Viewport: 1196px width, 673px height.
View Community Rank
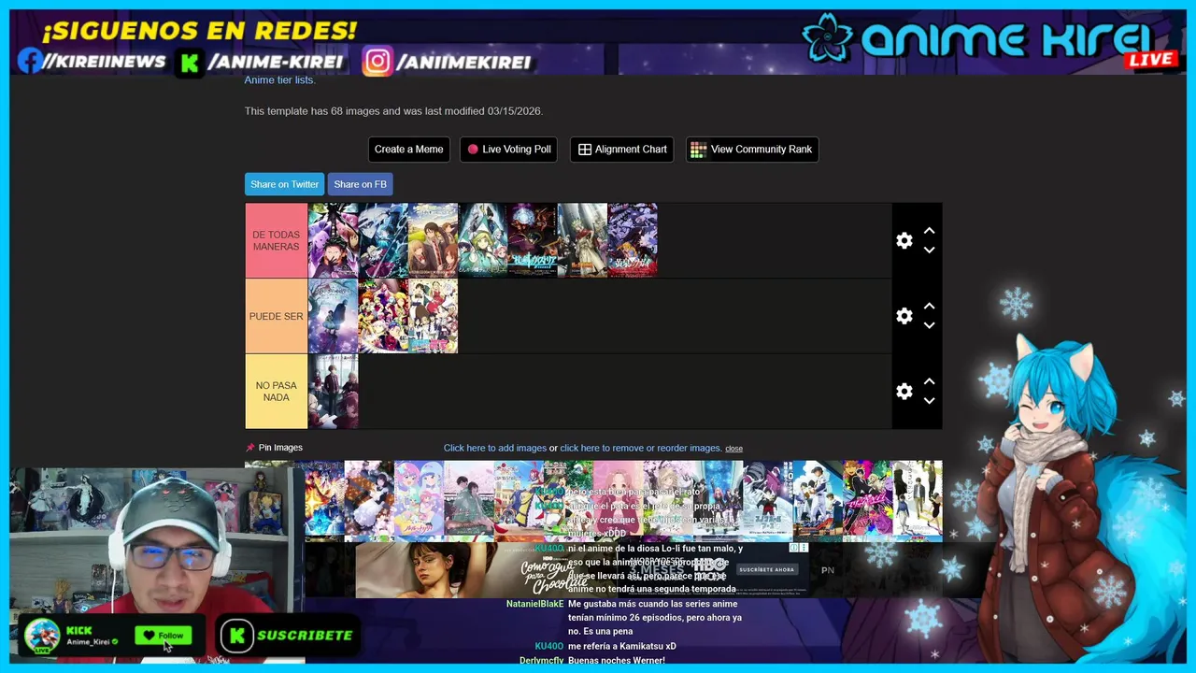click(x=752, y=150)
